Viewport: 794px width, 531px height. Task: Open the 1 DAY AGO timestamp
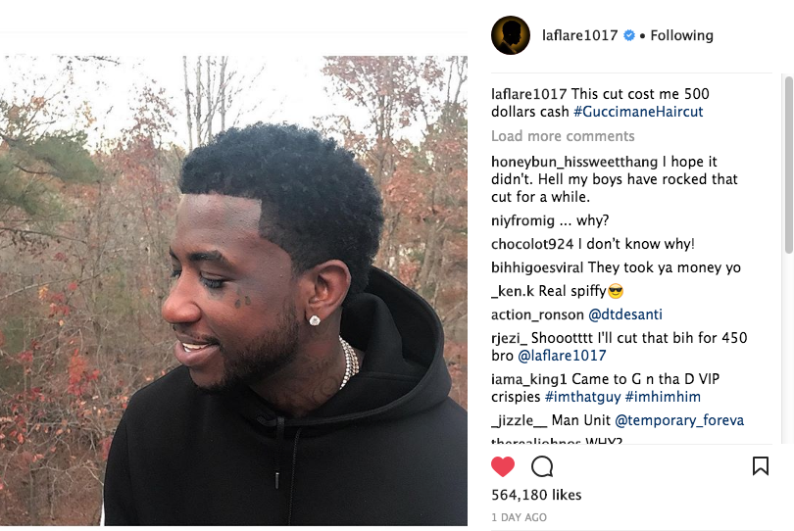tap(519, 517)
